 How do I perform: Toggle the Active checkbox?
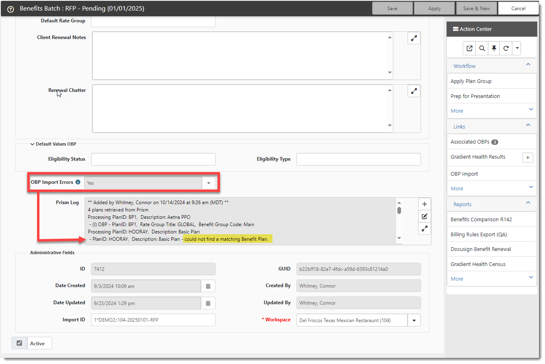pos(19,343)
